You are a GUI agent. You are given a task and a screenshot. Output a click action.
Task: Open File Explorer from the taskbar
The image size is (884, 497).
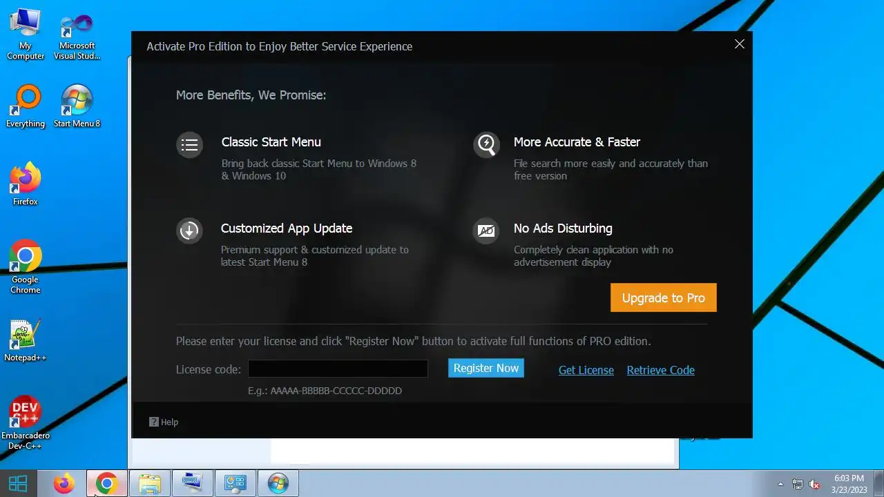149,483
